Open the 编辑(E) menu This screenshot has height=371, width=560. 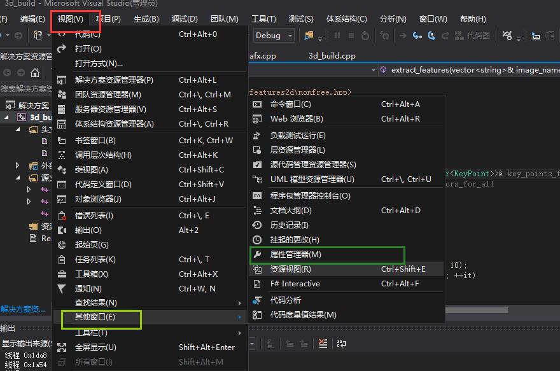click(x=32, y=19)
